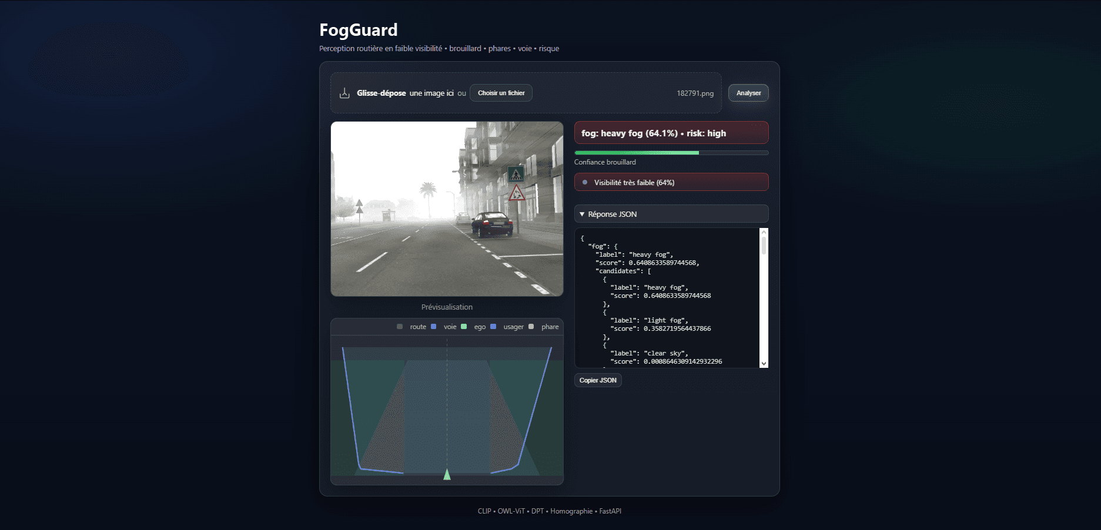Toggle the heavy fog risk banner
The height and width of the screenshot is (530, 1101).
(x=671, y=133)
